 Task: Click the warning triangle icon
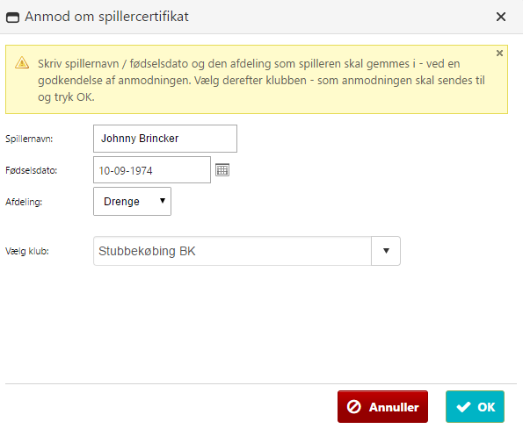click(x=22, y=62)
